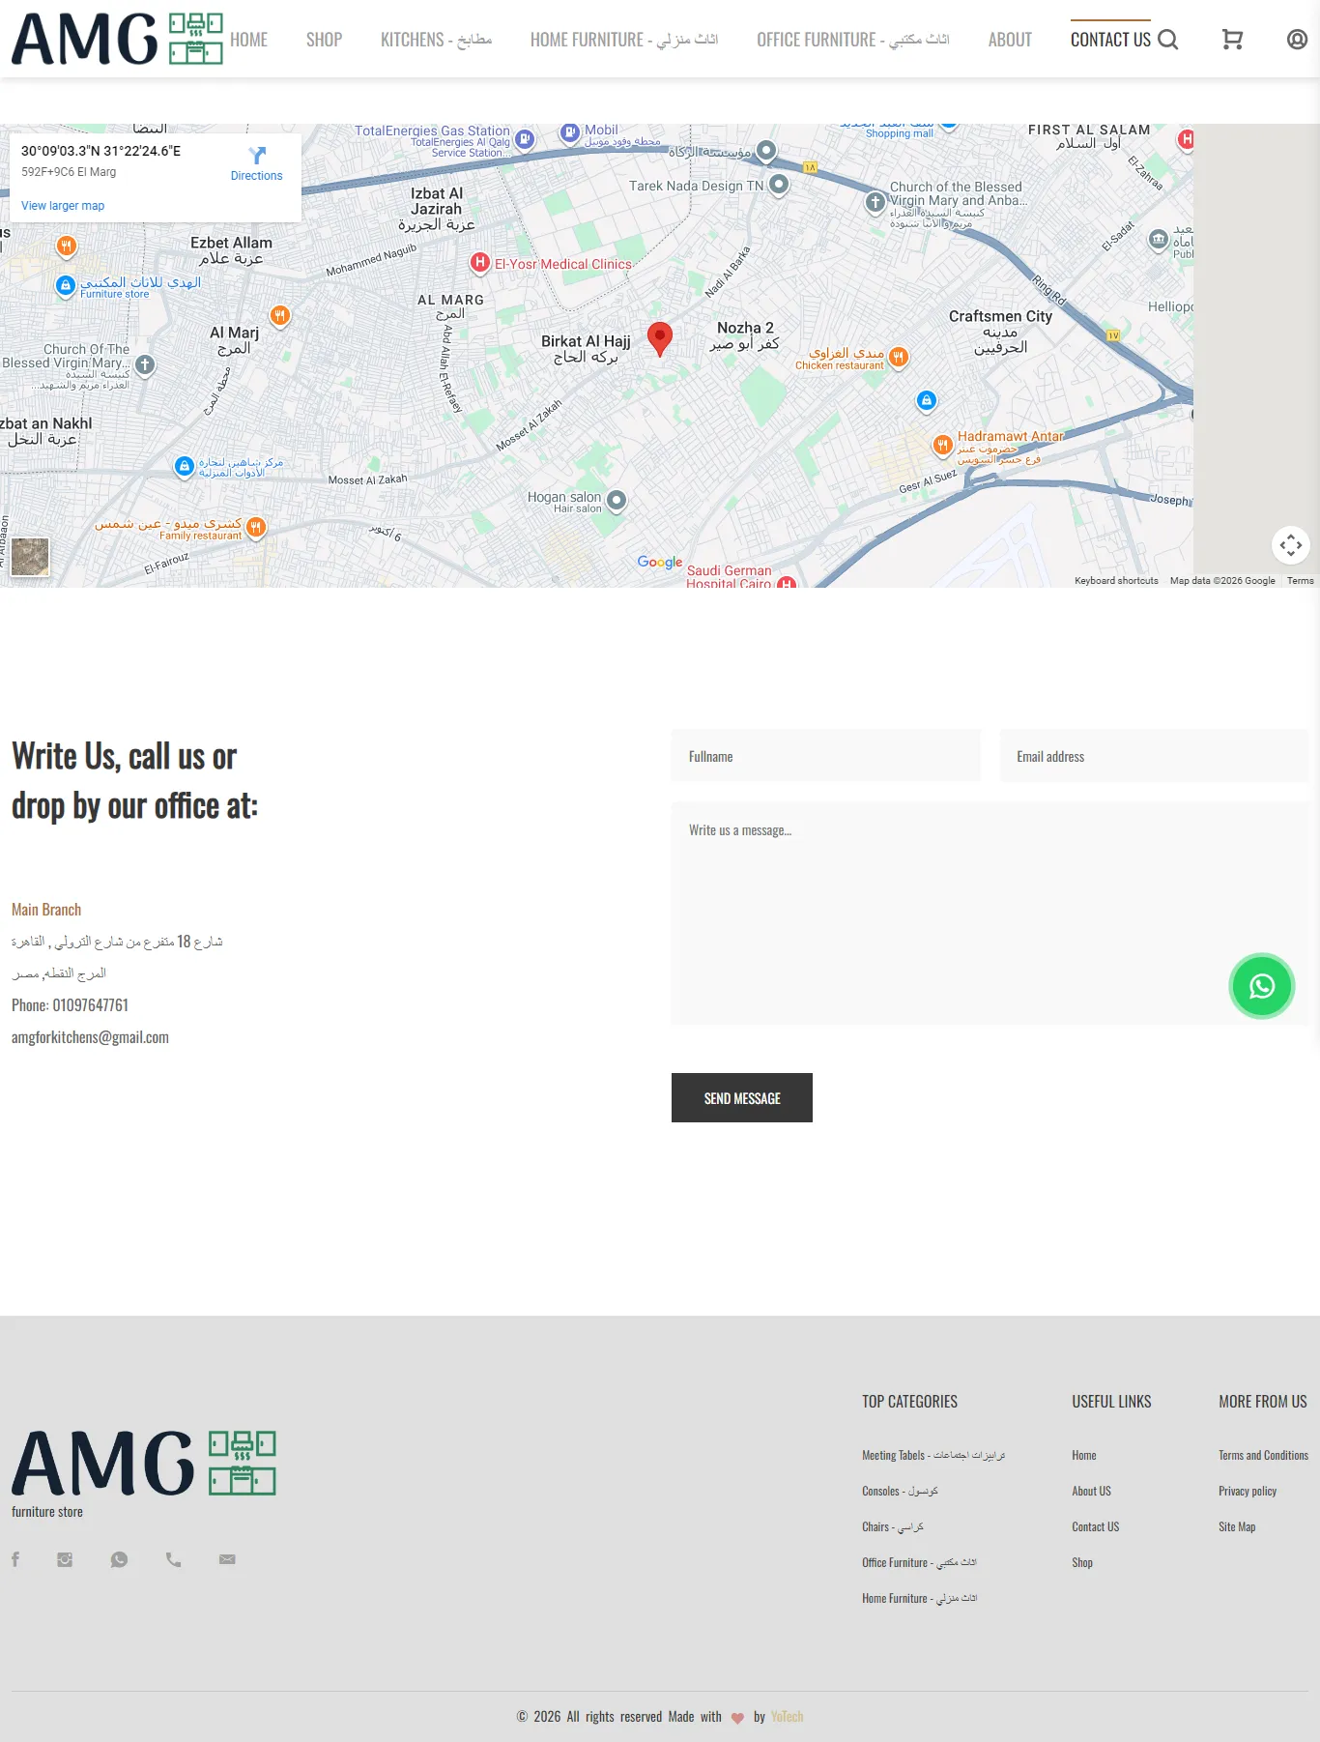The image size is (1320, 1742).
Task: Click the map Directions arrow icon
Action: 256,157
